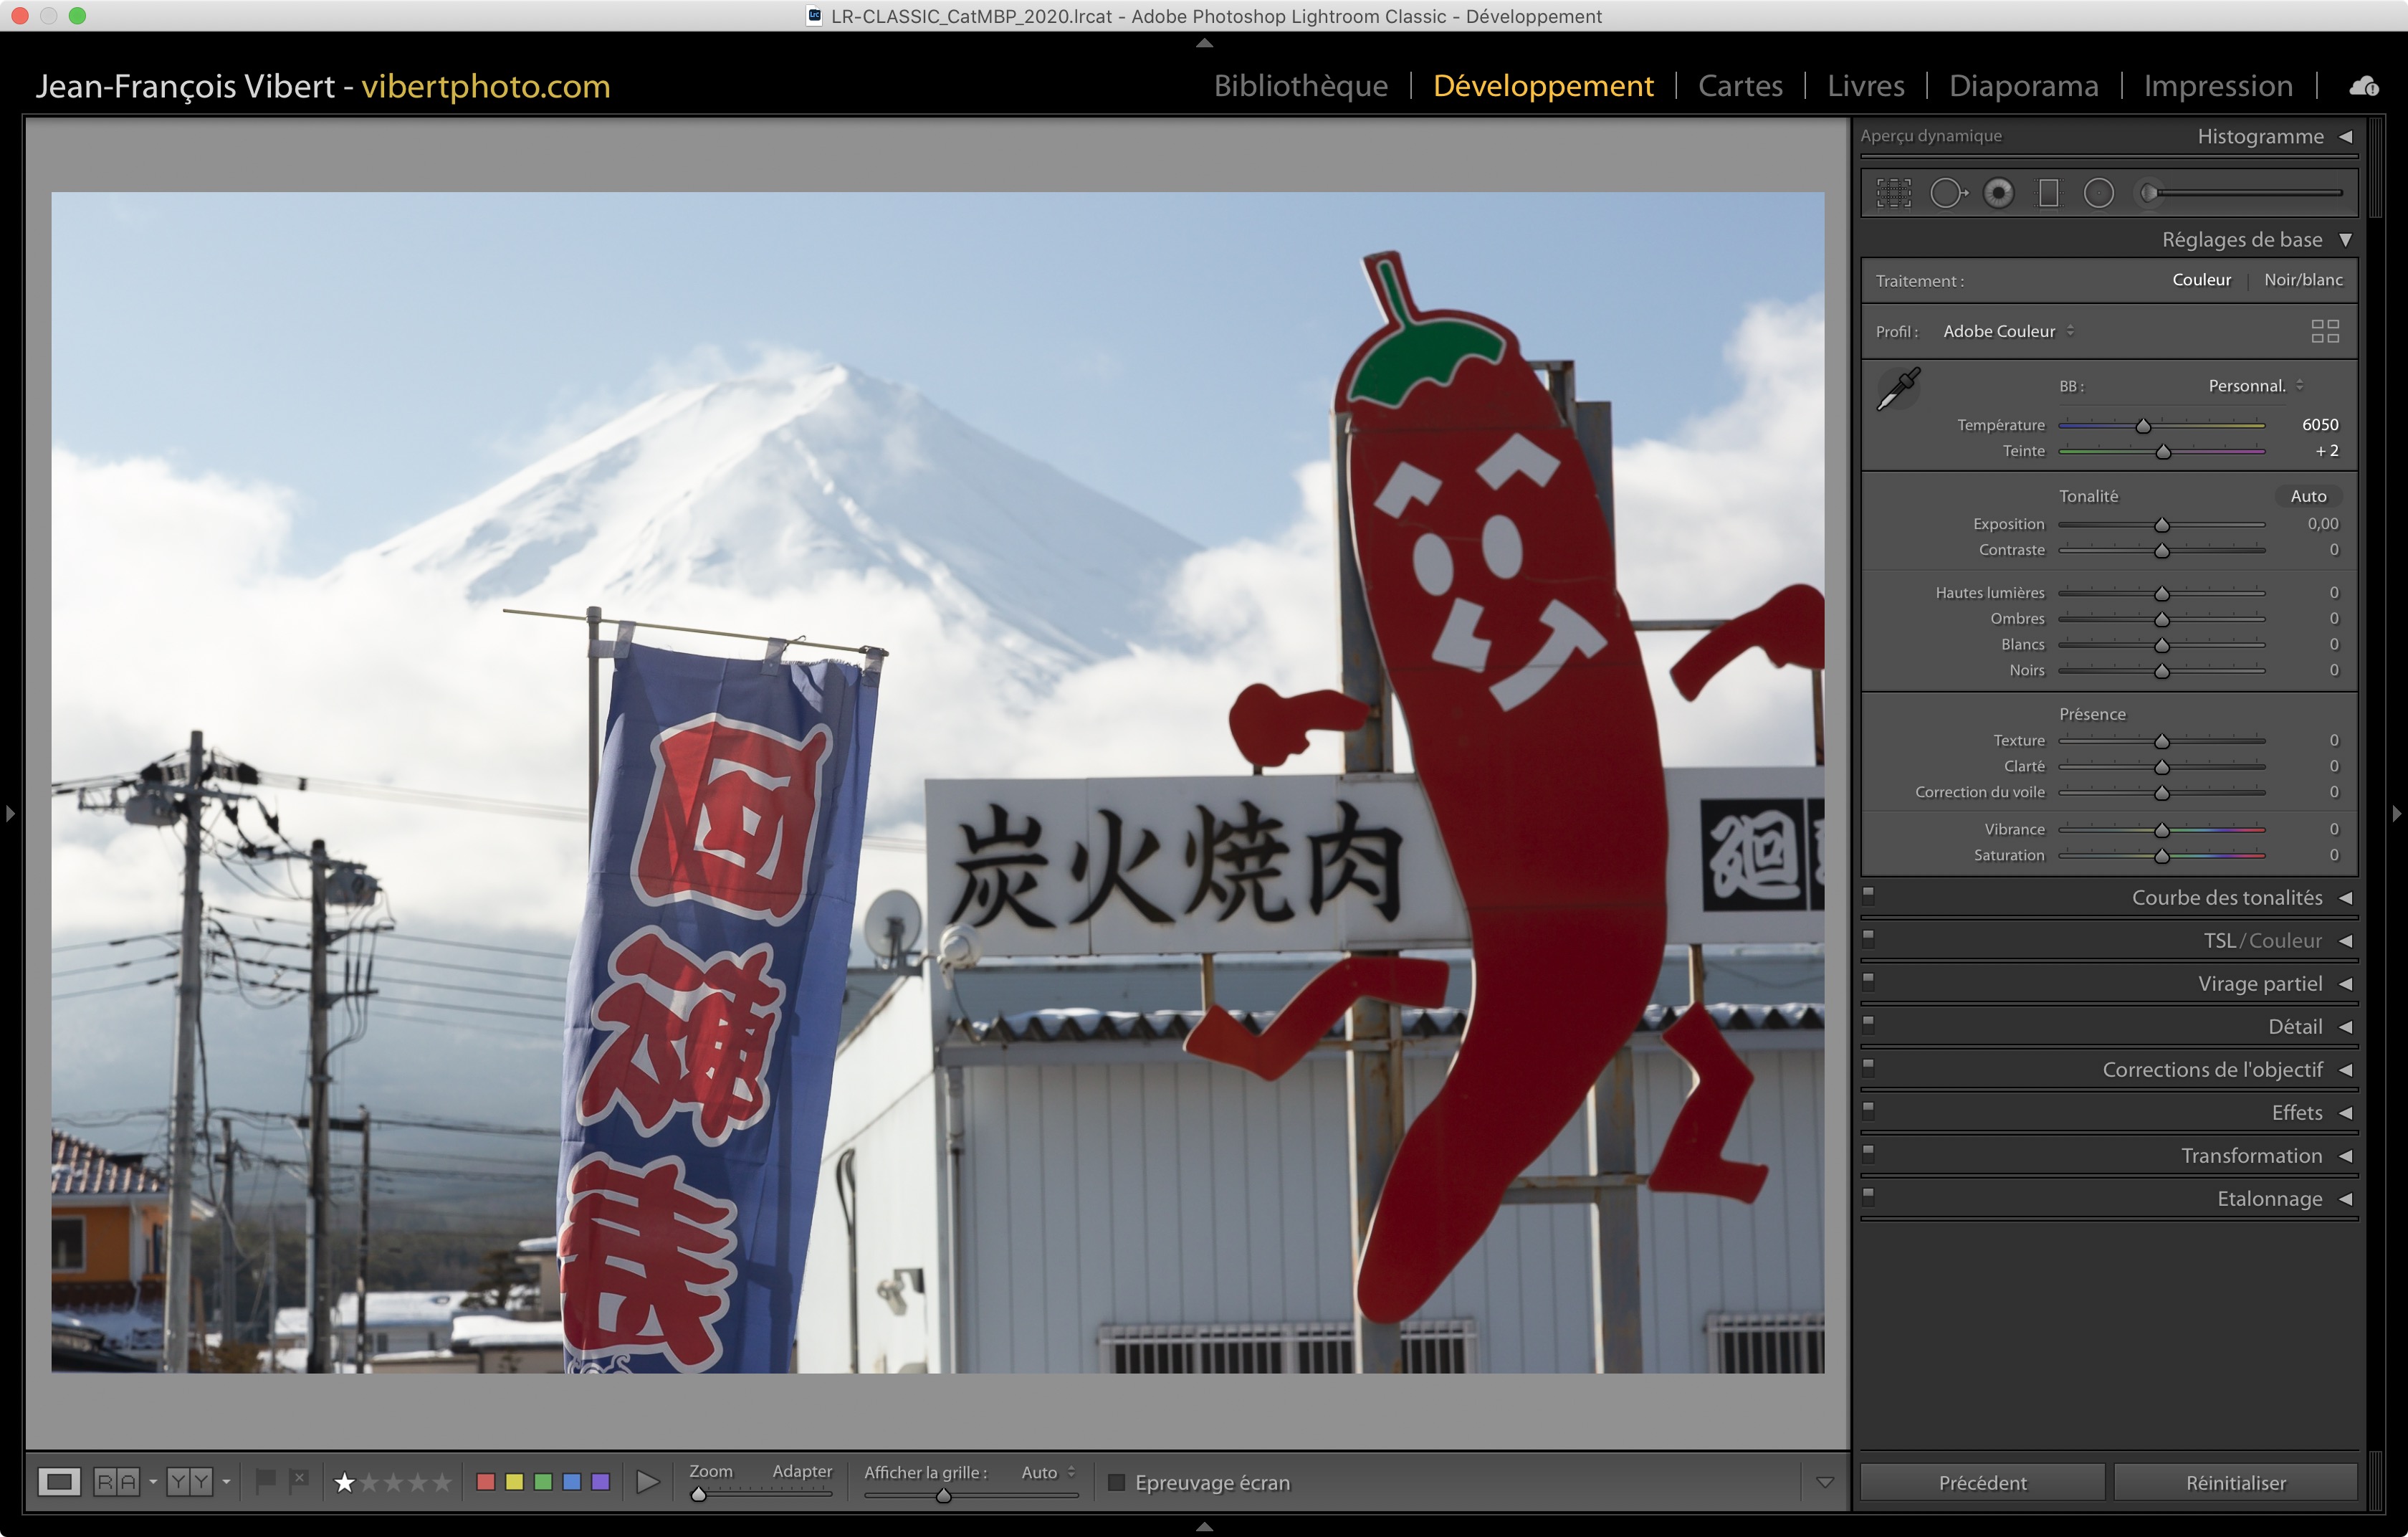Open the Cartes module
The width and height of the screenshot is (2408, 1537).
click(x=1739, y=86)
